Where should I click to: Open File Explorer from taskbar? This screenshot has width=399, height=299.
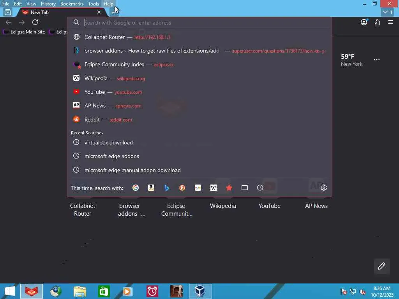tap(79, 291)
